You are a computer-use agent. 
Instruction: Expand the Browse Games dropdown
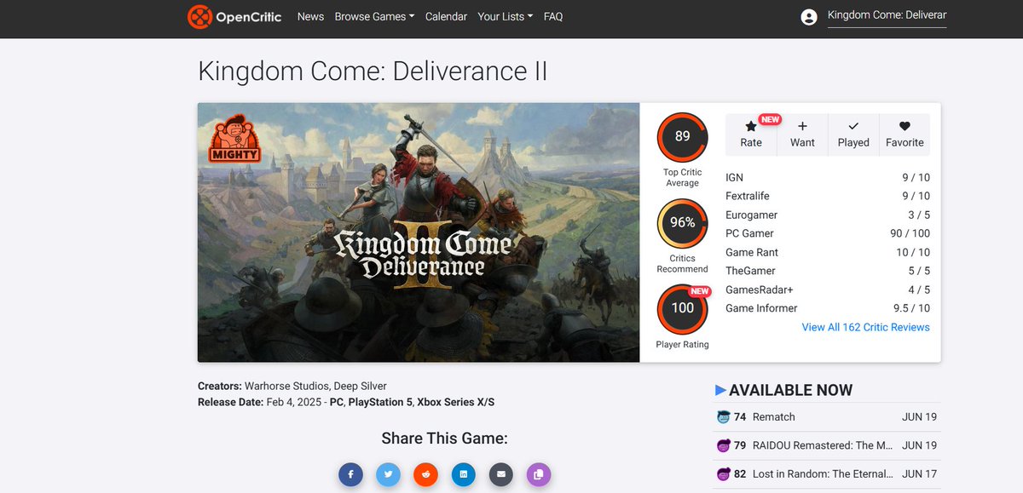coord(374,16)
